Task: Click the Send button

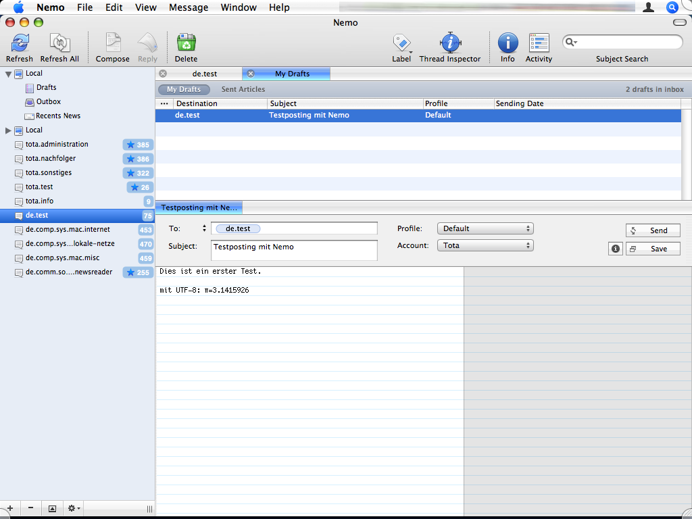Action: (653, 230)
